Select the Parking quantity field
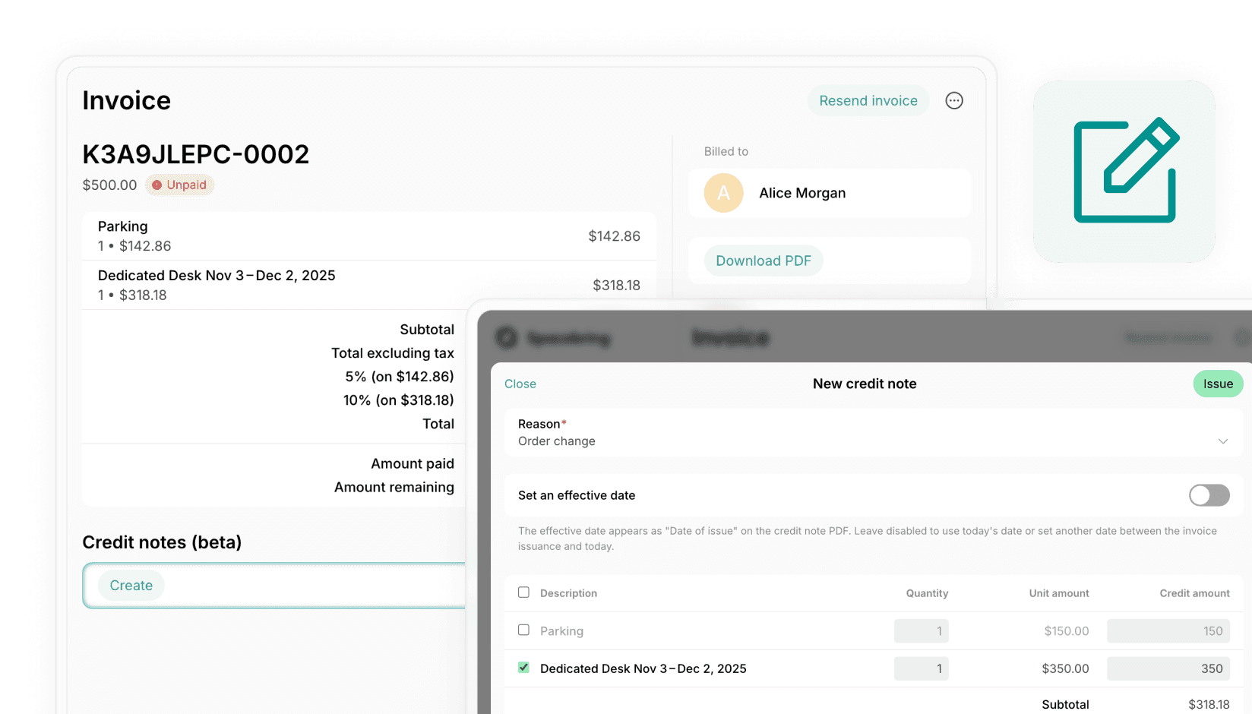The height and width of the screenshot is (714, 1252). (921, 630)
